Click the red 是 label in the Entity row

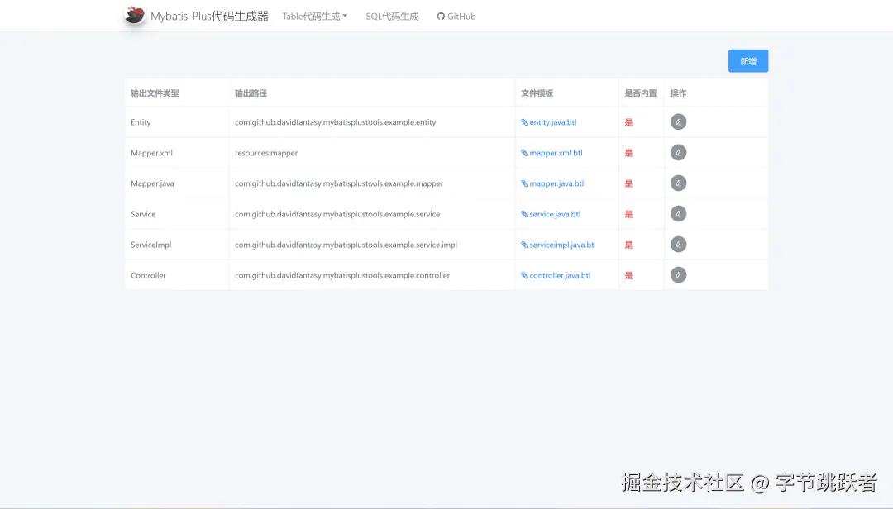click(628, 121)
